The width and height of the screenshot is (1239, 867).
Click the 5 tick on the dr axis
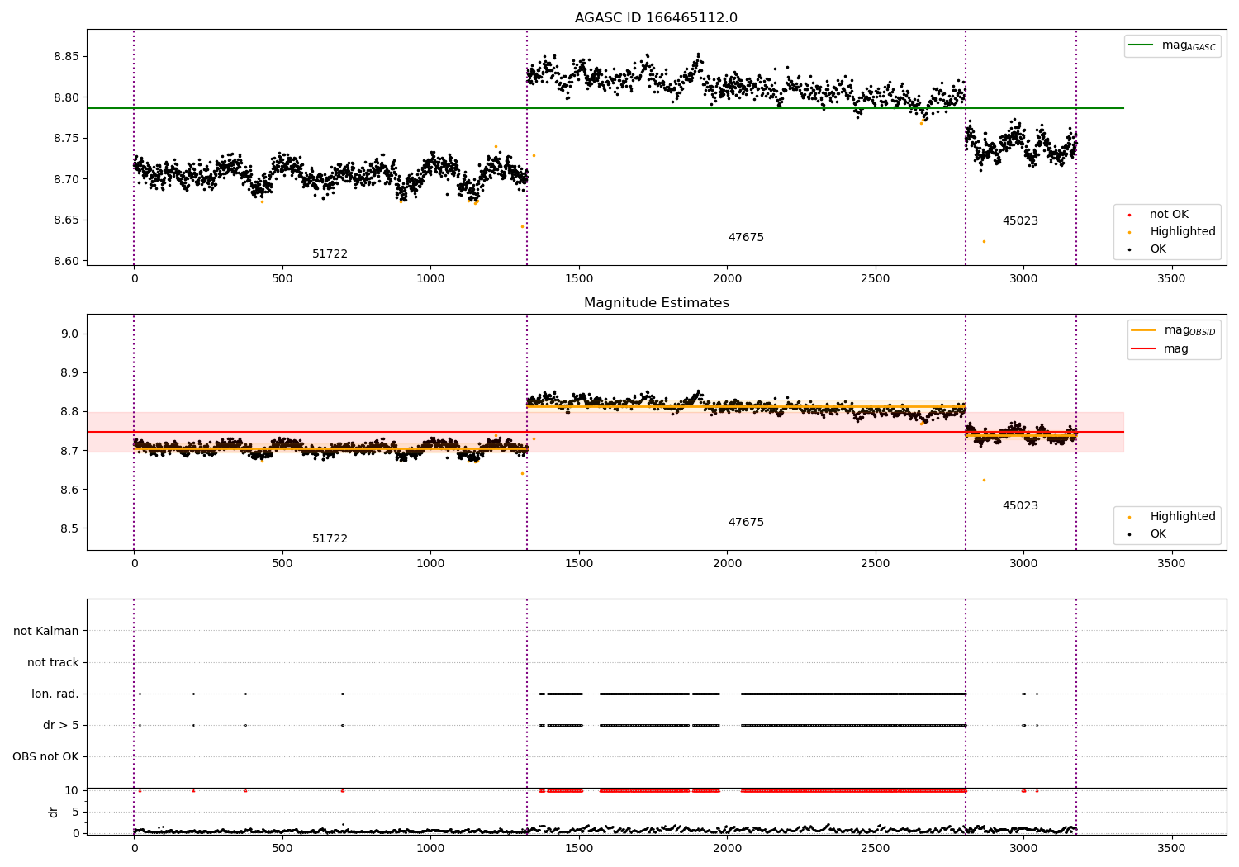(x=75, y=813)
